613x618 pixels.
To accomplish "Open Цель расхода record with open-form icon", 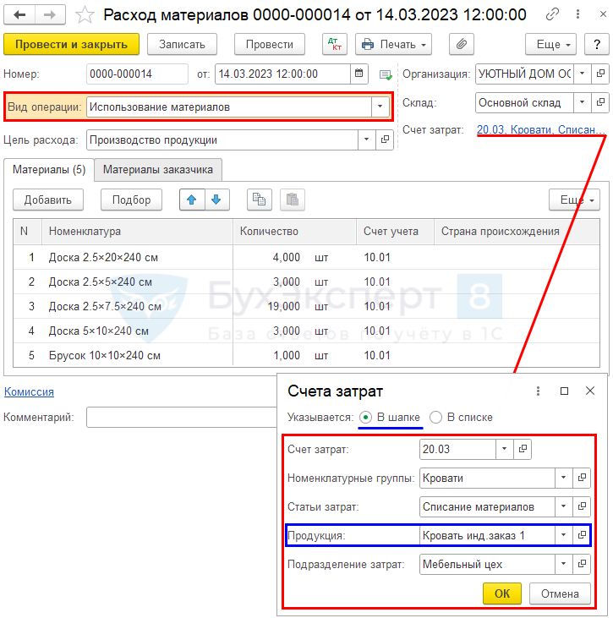I will click(385, 139).
